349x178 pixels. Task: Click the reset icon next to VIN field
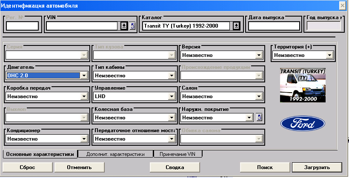[132, 26]
